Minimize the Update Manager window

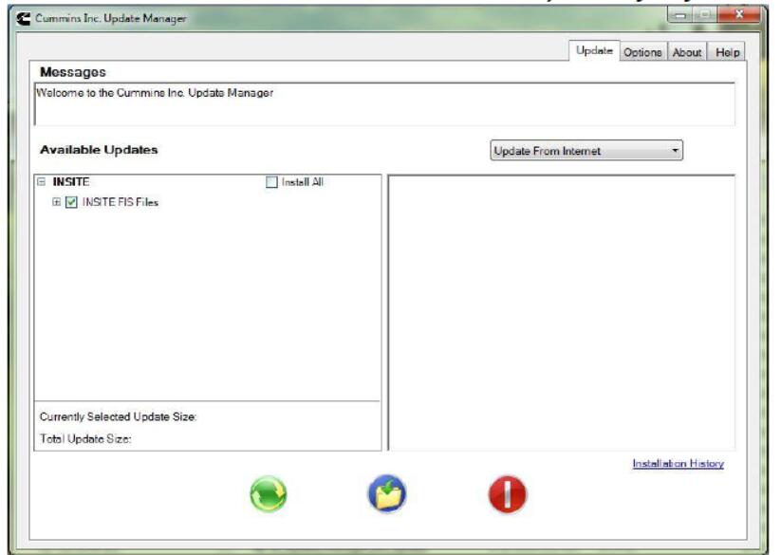click(679, 15)
